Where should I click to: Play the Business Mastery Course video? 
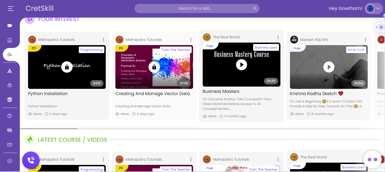242,65
